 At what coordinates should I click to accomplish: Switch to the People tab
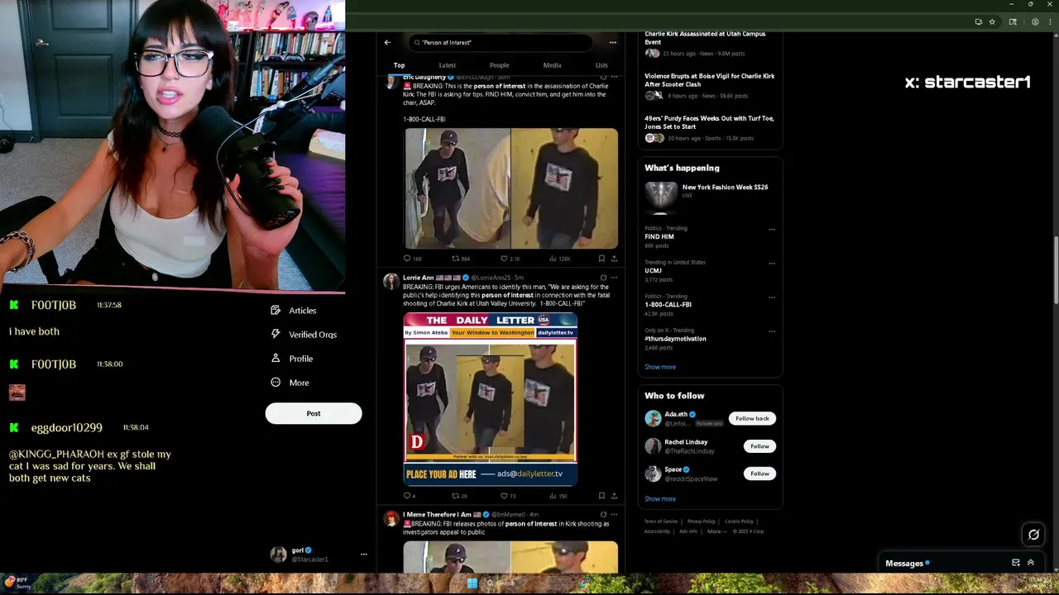[x=499, y=65]
